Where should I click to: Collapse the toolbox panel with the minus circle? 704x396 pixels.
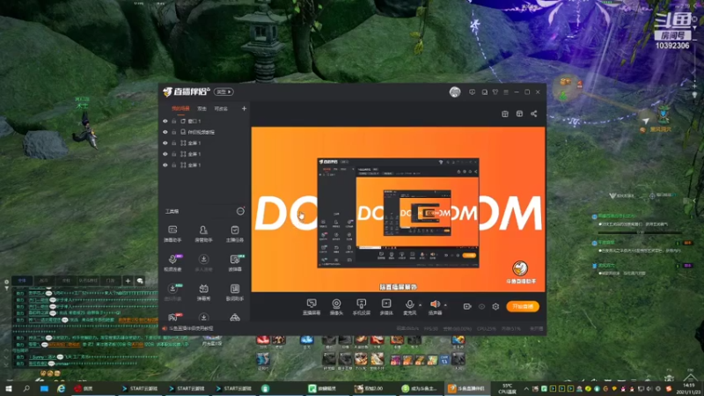(240, 211)
